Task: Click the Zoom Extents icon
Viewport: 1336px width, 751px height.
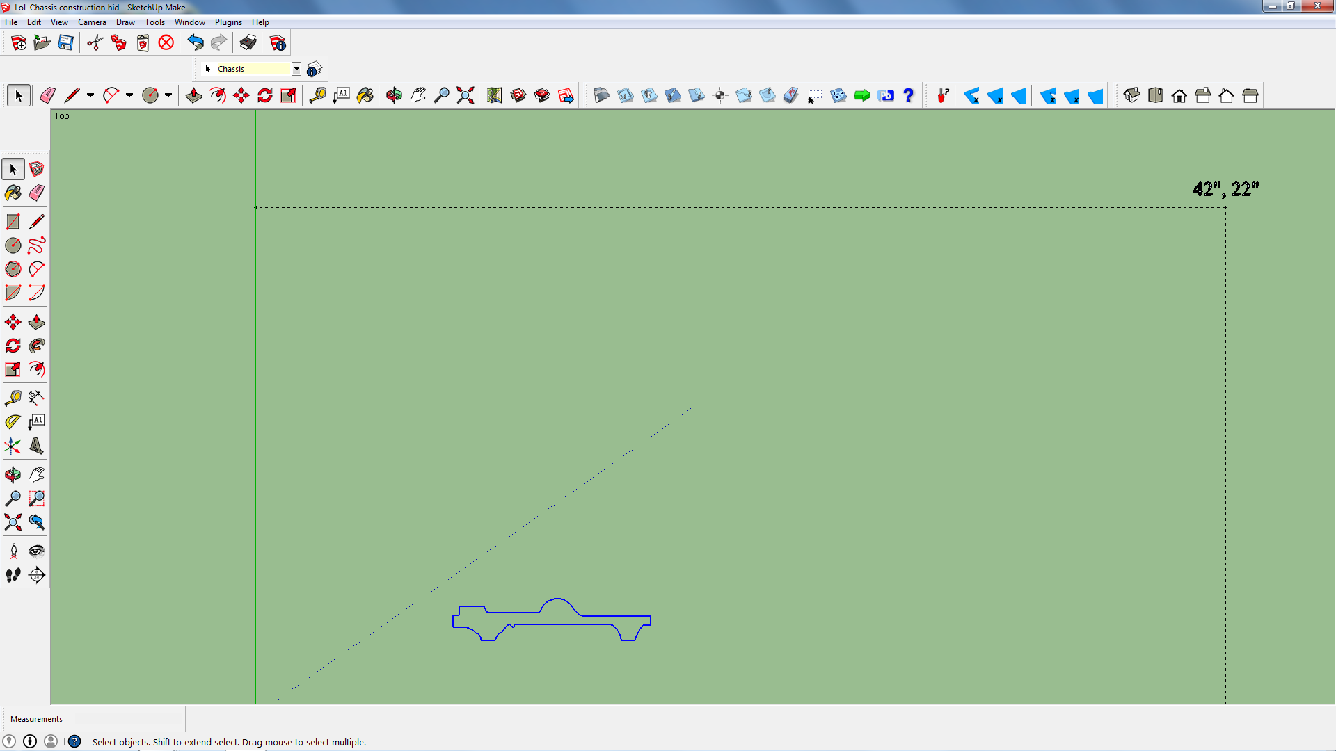Action: tap(465, 95)
